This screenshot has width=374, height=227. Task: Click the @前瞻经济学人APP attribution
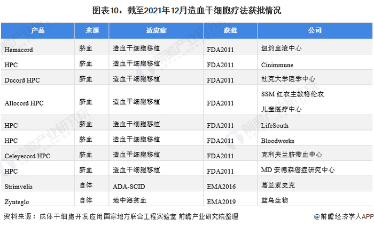click(x=344, y=216)
